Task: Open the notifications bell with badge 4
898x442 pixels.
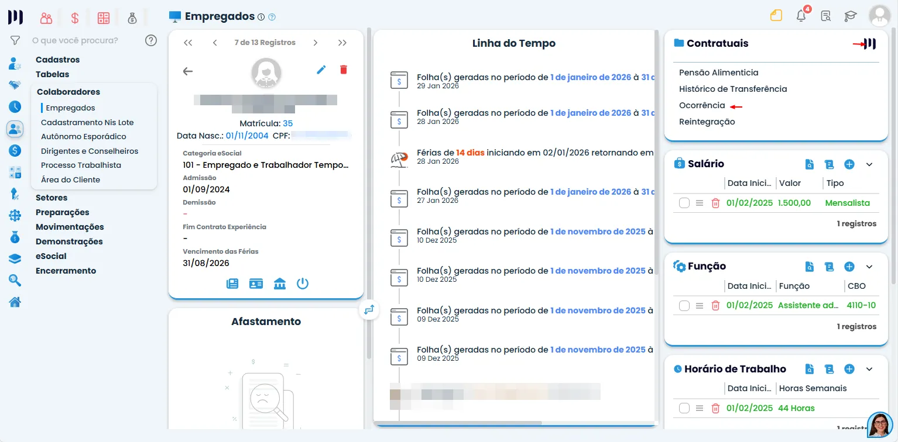Action: coord(801,16)
